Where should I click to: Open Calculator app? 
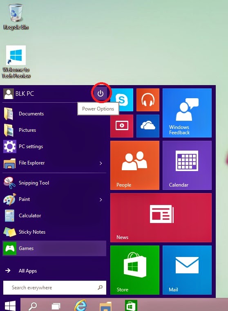(x=54, y=216)
